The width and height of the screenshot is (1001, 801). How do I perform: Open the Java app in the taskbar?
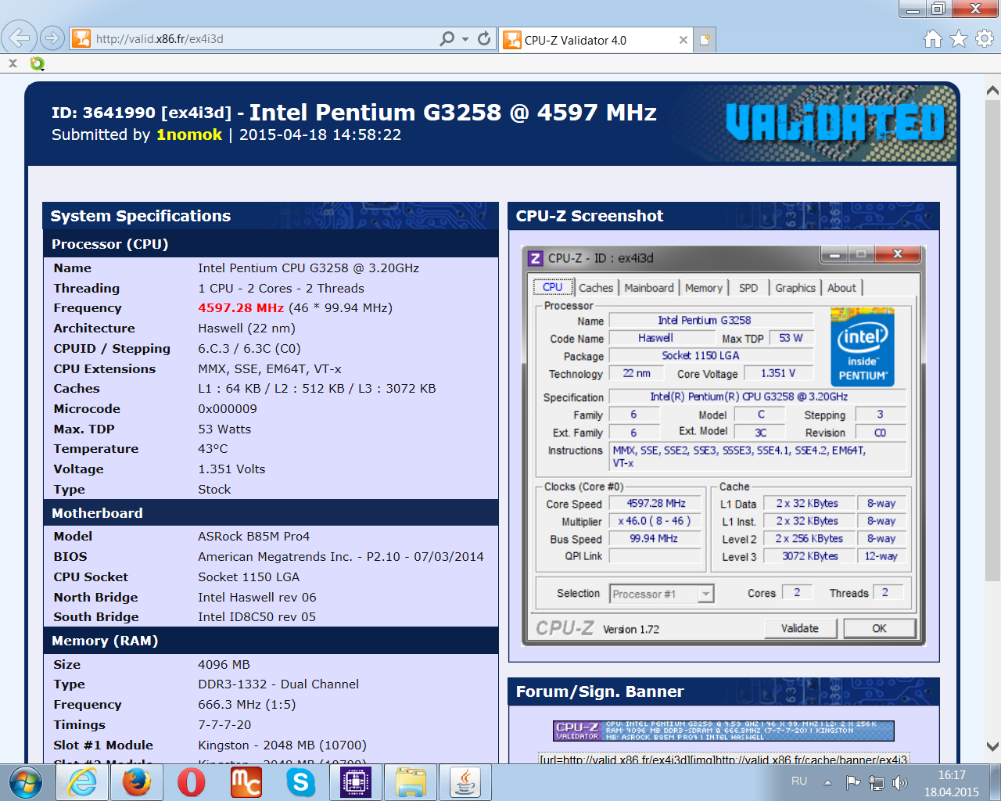[465, 782]
